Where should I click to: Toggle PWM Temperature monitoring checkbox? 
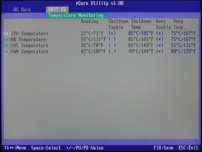[x=7, y=52]
